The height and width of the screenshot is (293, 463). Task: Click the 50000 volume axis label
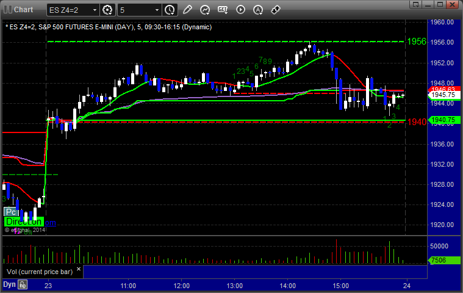click(439, 247)
